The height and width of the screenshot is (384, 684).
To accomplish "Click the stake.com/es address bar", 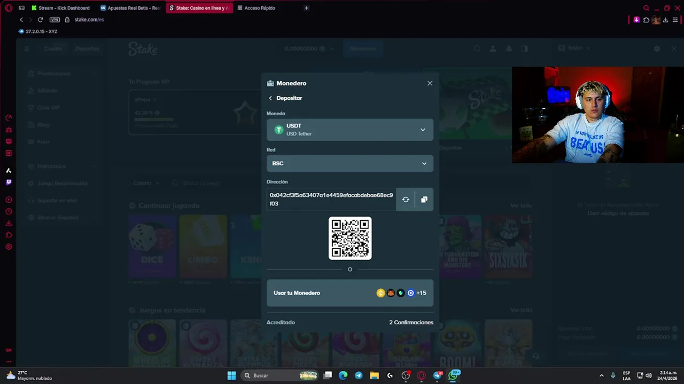I will 89,20.
